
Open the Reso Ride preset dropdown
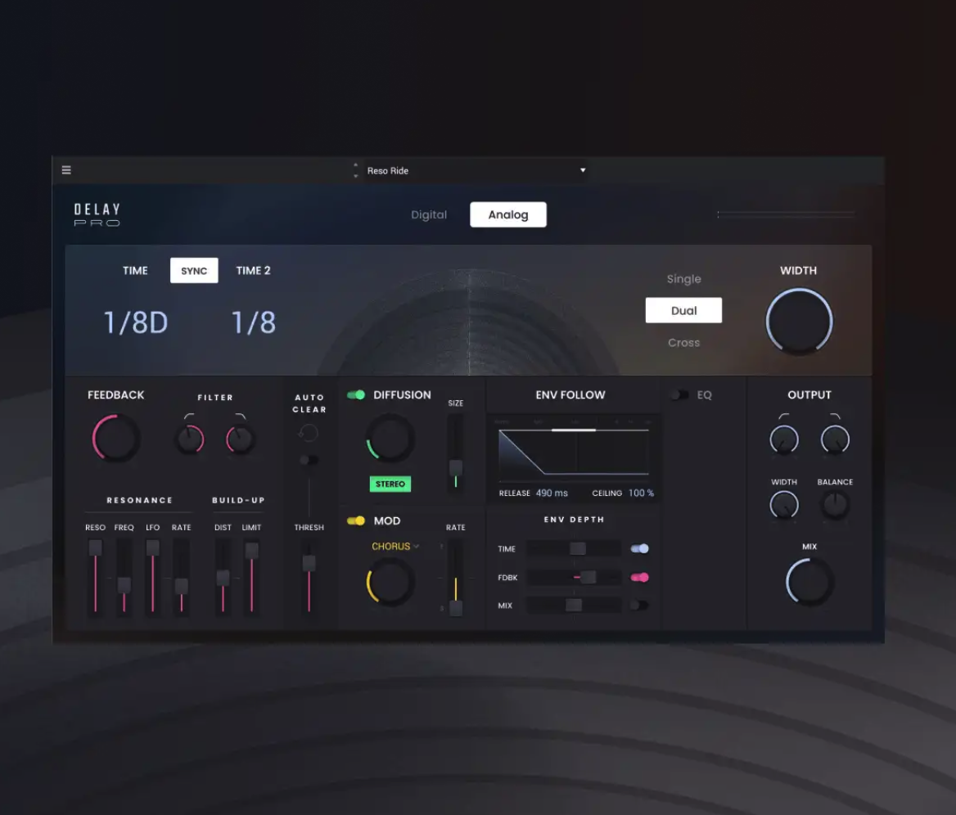(x=476, y=171)
